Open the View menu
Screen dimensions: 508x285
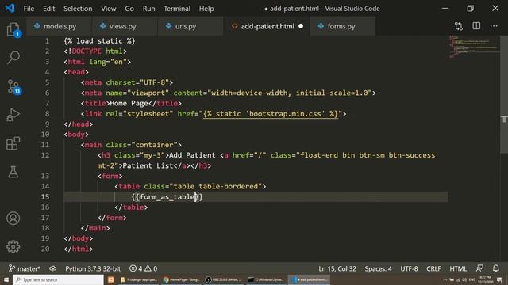(108, 9)
